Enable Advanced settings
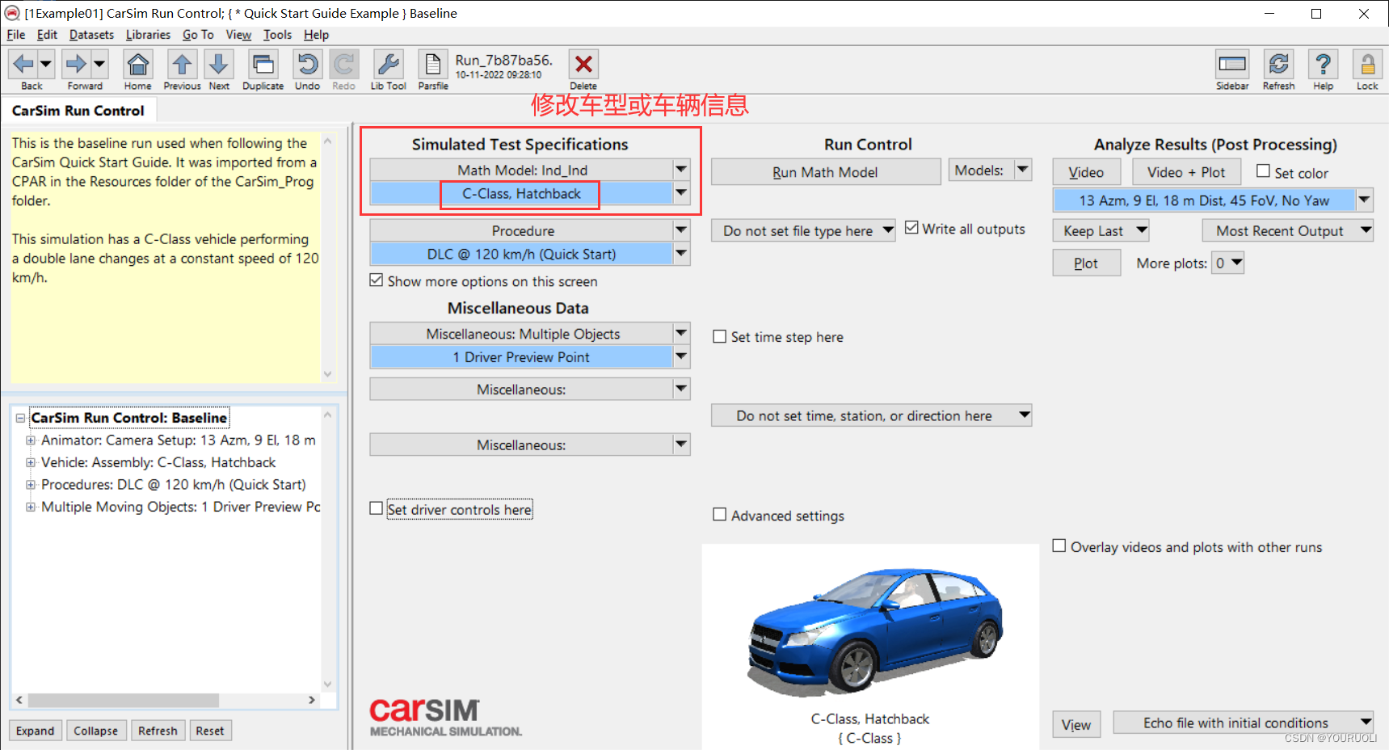 (720, 514)
